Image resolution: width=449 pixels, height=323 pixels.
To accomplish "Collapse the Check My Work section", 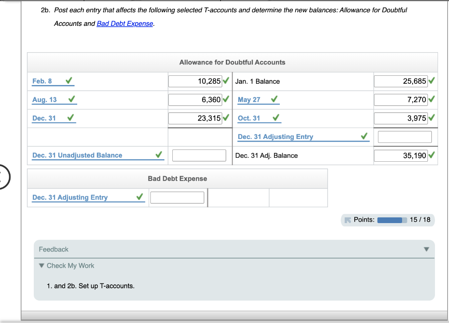I will 42,266.
